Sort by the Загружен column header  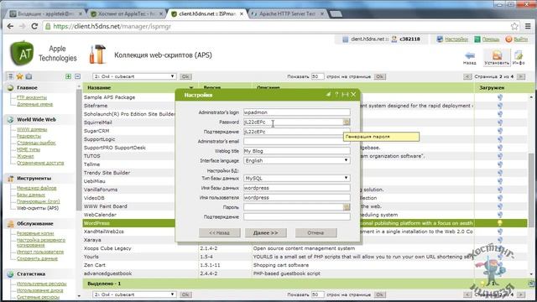pos(492,87)
